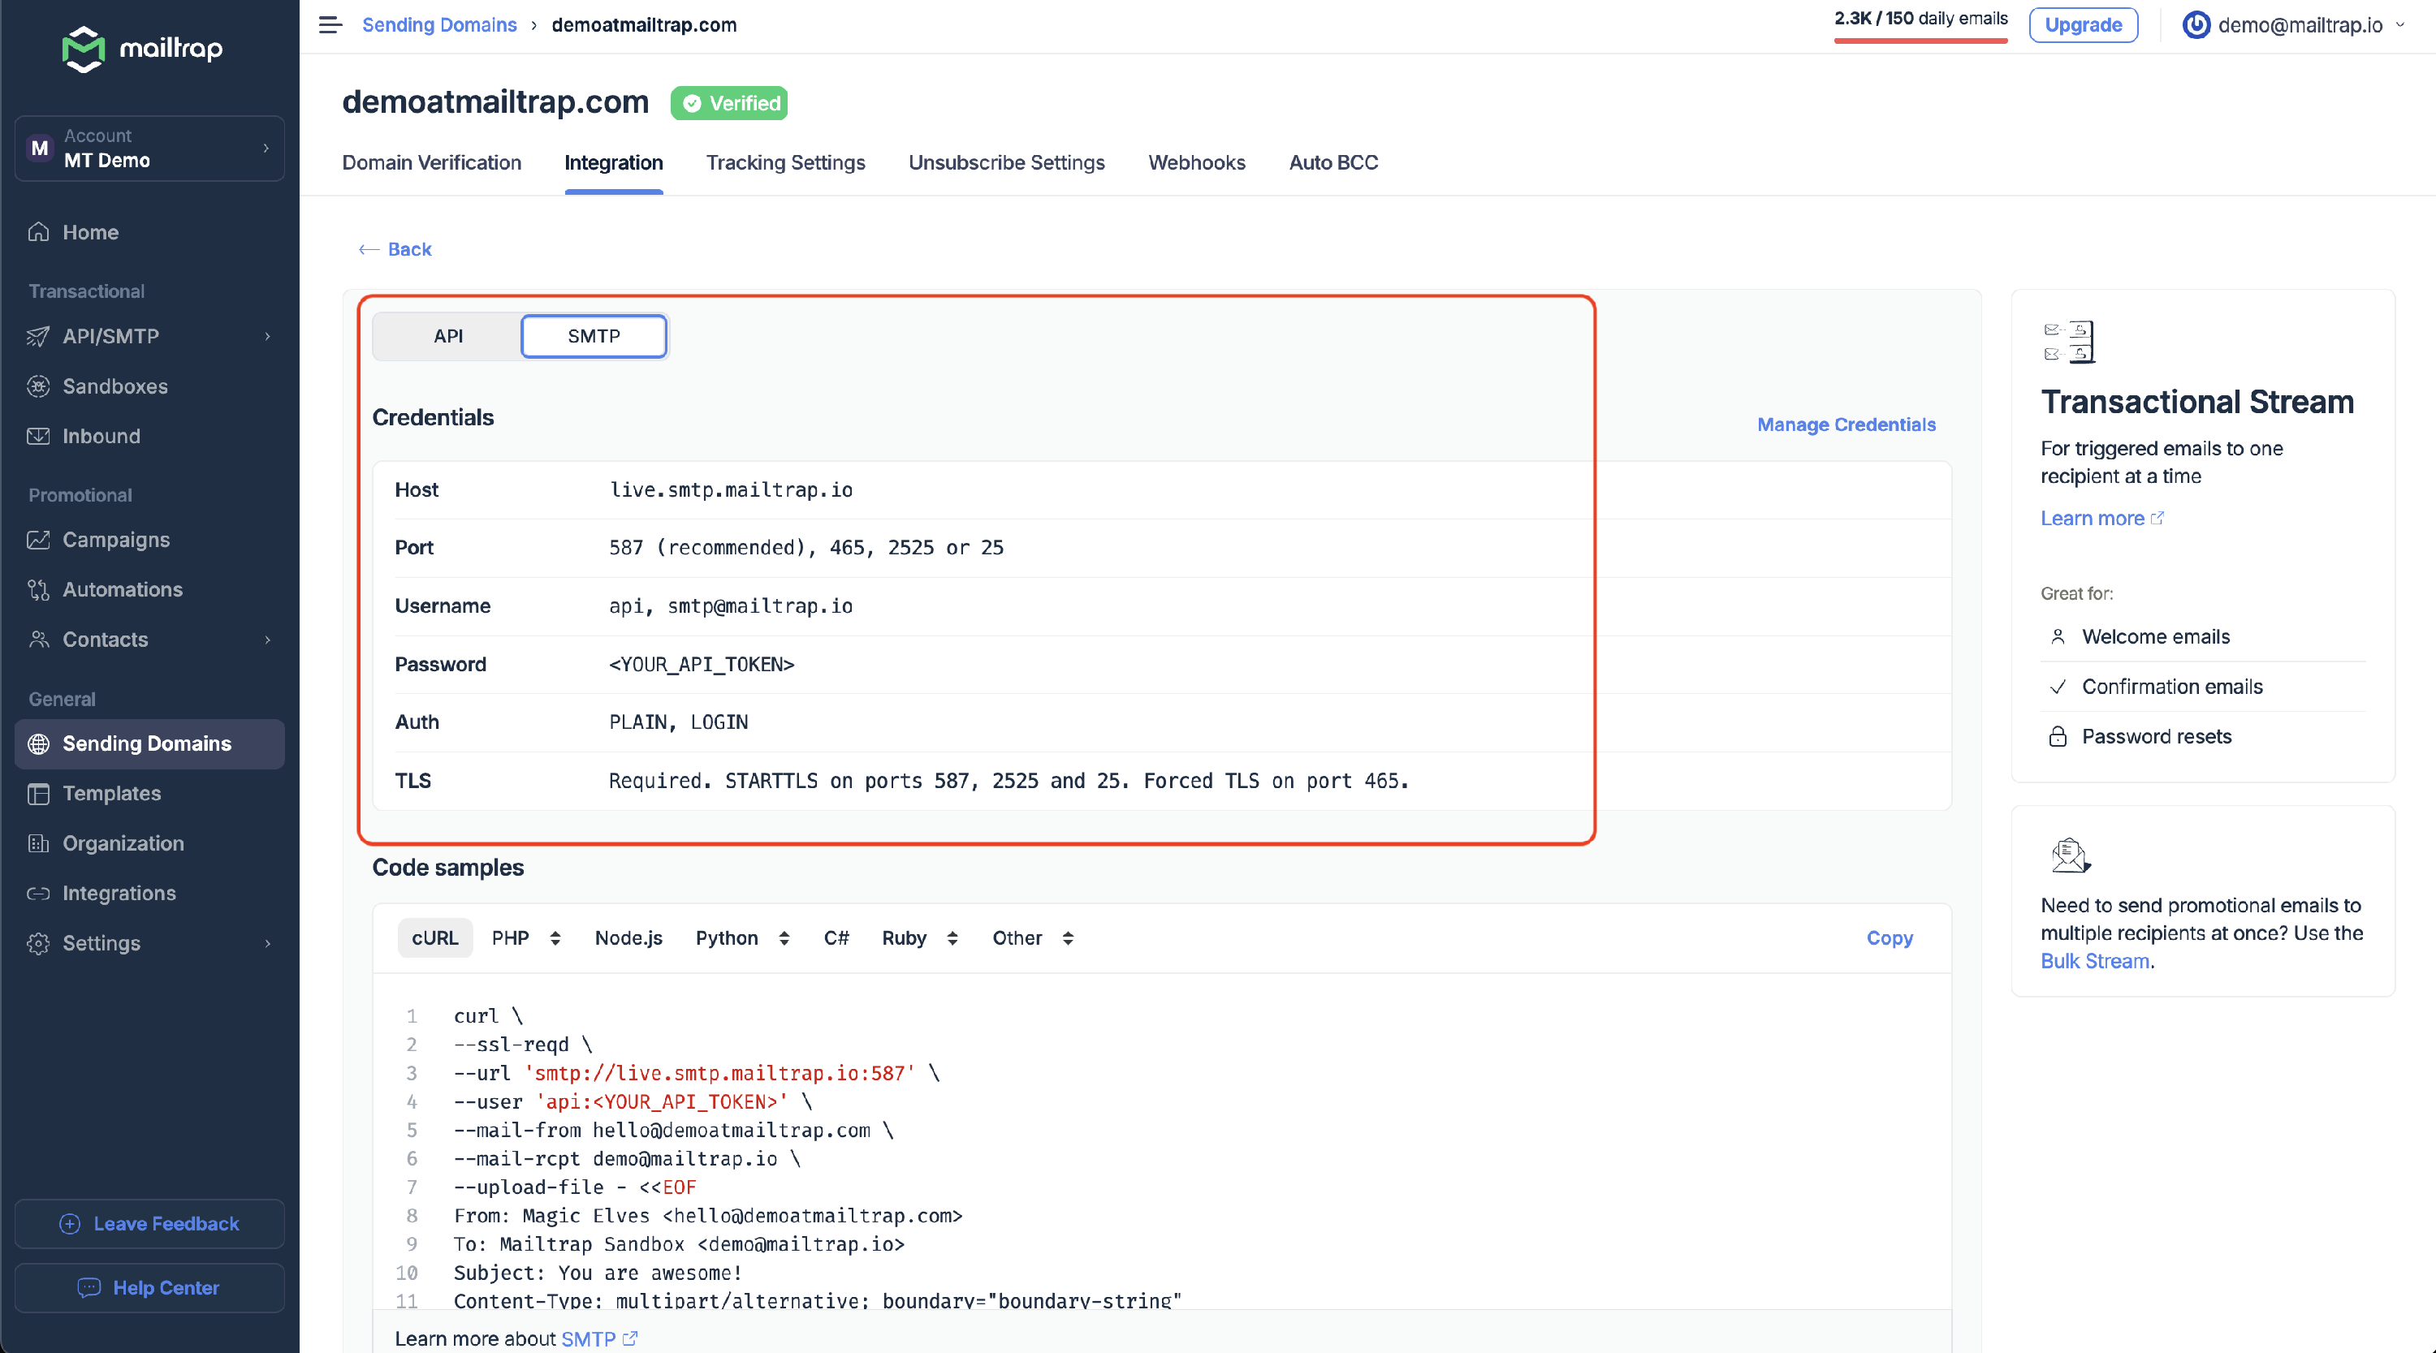Click the hamburger menu icon to collapse sidebar
This screenshot has width=2436, height=1353.
[329, 25]
